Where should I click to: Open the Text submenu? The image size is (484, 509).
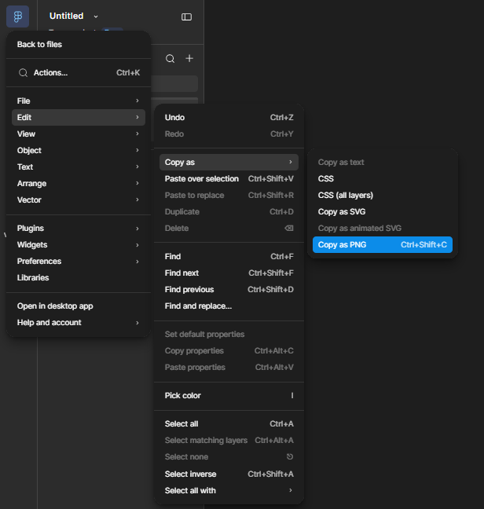[79, 167]
